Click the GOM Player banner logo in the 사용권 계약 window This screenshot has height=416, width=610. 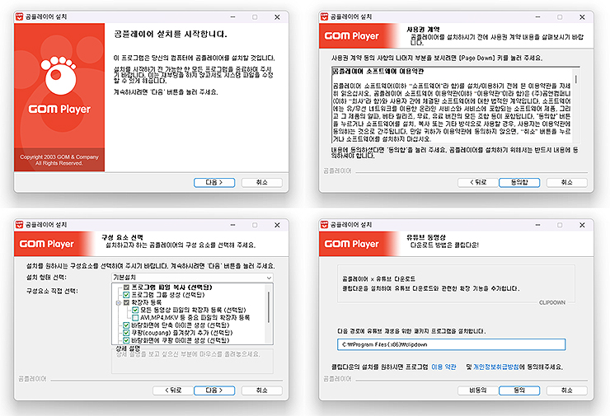pyautogui.click(x=352, y=35)
